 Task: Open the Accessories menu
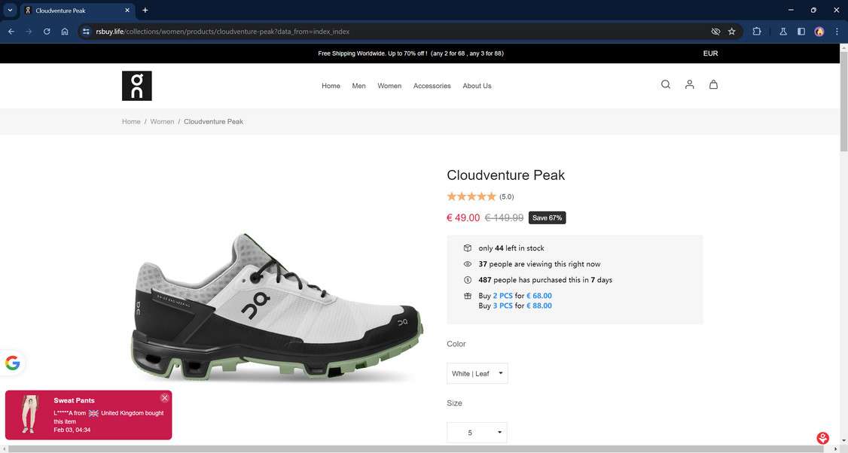click(432, 86)
